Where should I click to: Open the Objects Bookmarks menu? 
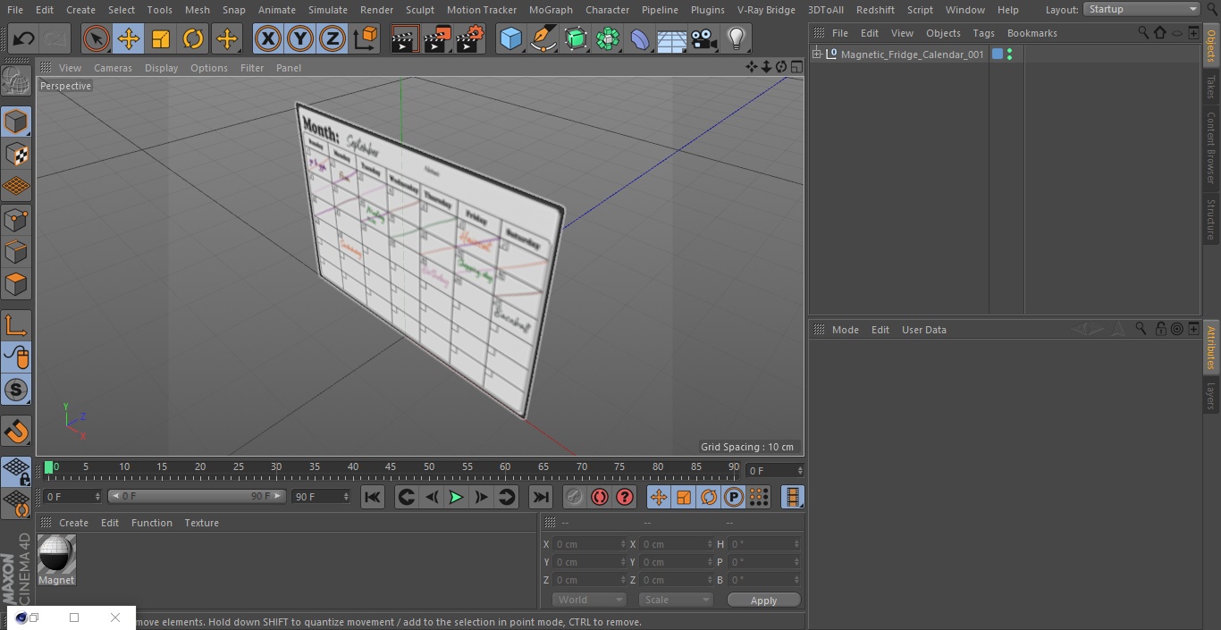(x=1032, y=33)
